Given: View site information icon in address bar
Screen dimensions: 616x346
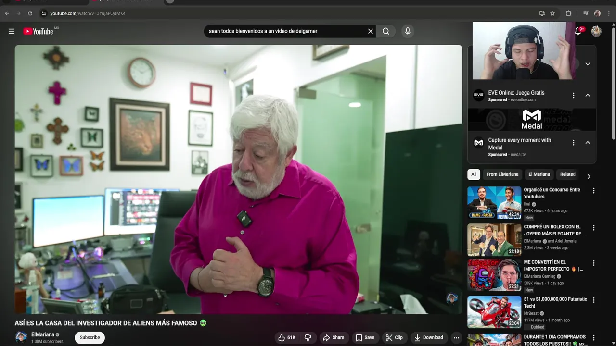Looking at the screenshot, I should coord(43,13).
